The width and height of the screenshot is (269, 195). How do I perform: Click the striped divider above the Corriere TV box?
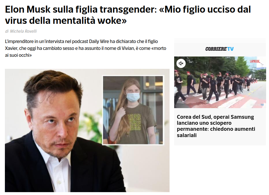[220, 40]
